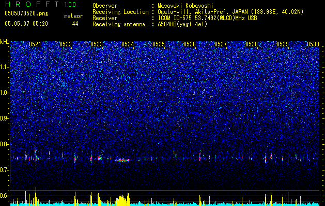Click the ICOM IC-575 receiver text
Viewport: 325px width, 206px height.
pyautogui.click(x=207, y=18)
